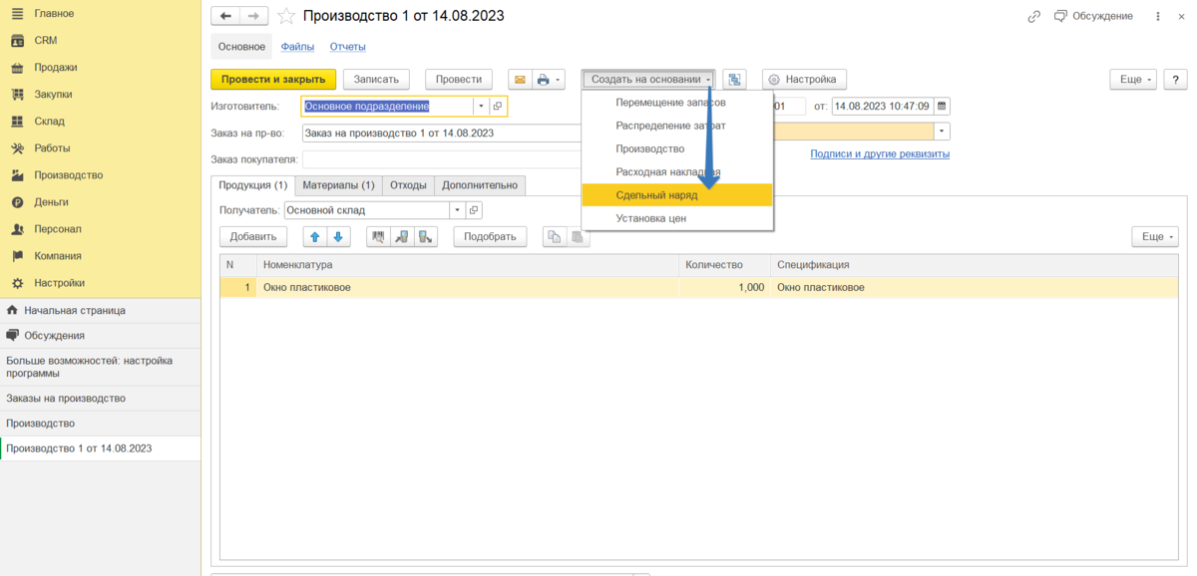This screenshot has height=576, width=1197.
Task: Open Подписи и другие реквизиты link
Action: click(880, 153)
